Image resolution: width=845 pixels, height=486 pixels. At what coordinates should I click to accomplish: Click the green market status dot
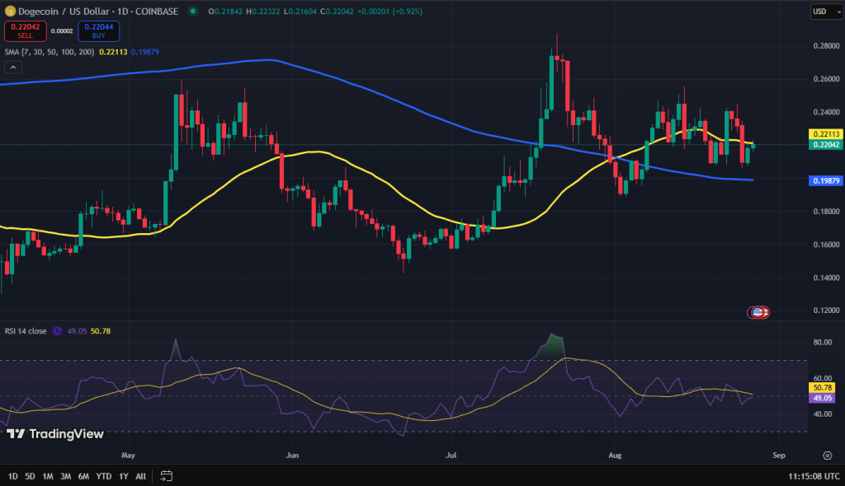193,11
